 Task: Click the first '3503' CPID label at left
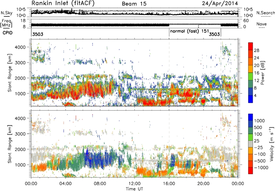point(38,34)
